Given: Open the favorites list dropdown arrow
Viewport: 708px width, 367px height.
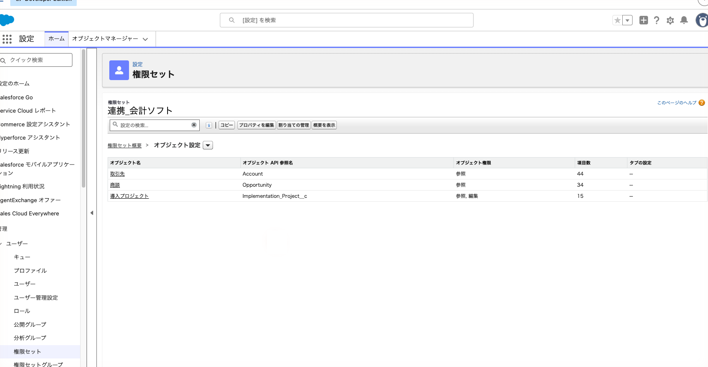Looking at the screenshot, I should click(627, 20).
